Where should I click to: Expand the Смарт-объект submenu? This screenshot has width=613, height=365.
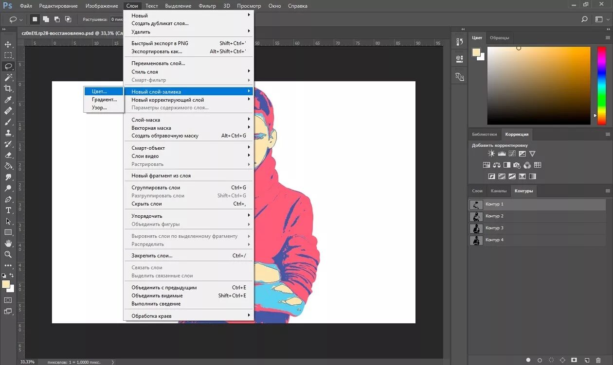click(189, 148)
